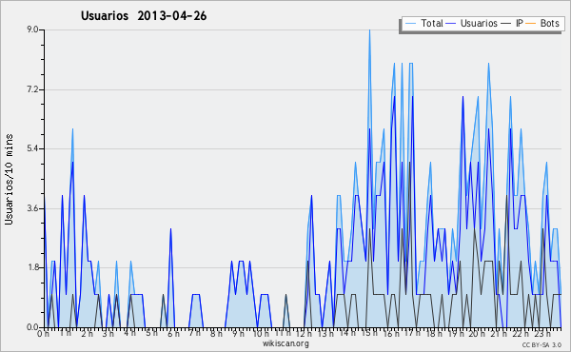Click the chart title 'Usuarios 2013-04-26'
This screenshot has width=571, height=352.
pyautogui.click(x=144, y=16)
